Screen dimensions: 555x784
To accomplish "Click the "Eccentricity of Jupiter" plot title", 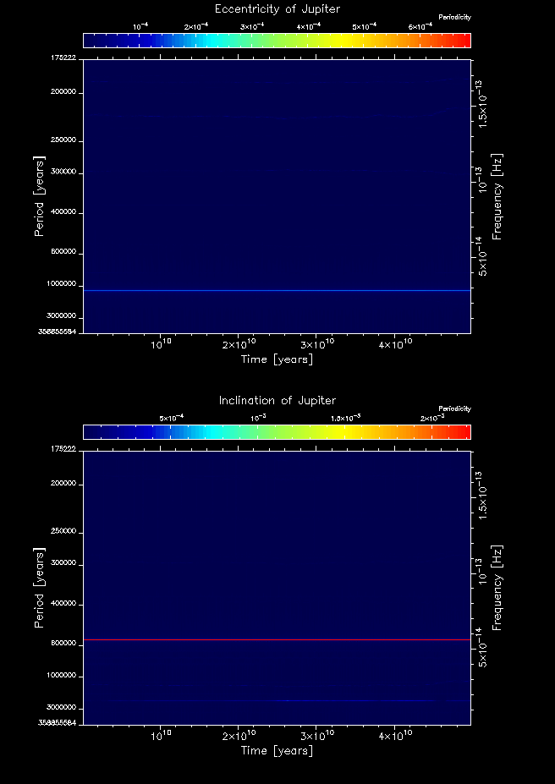I will click(277, 9).
